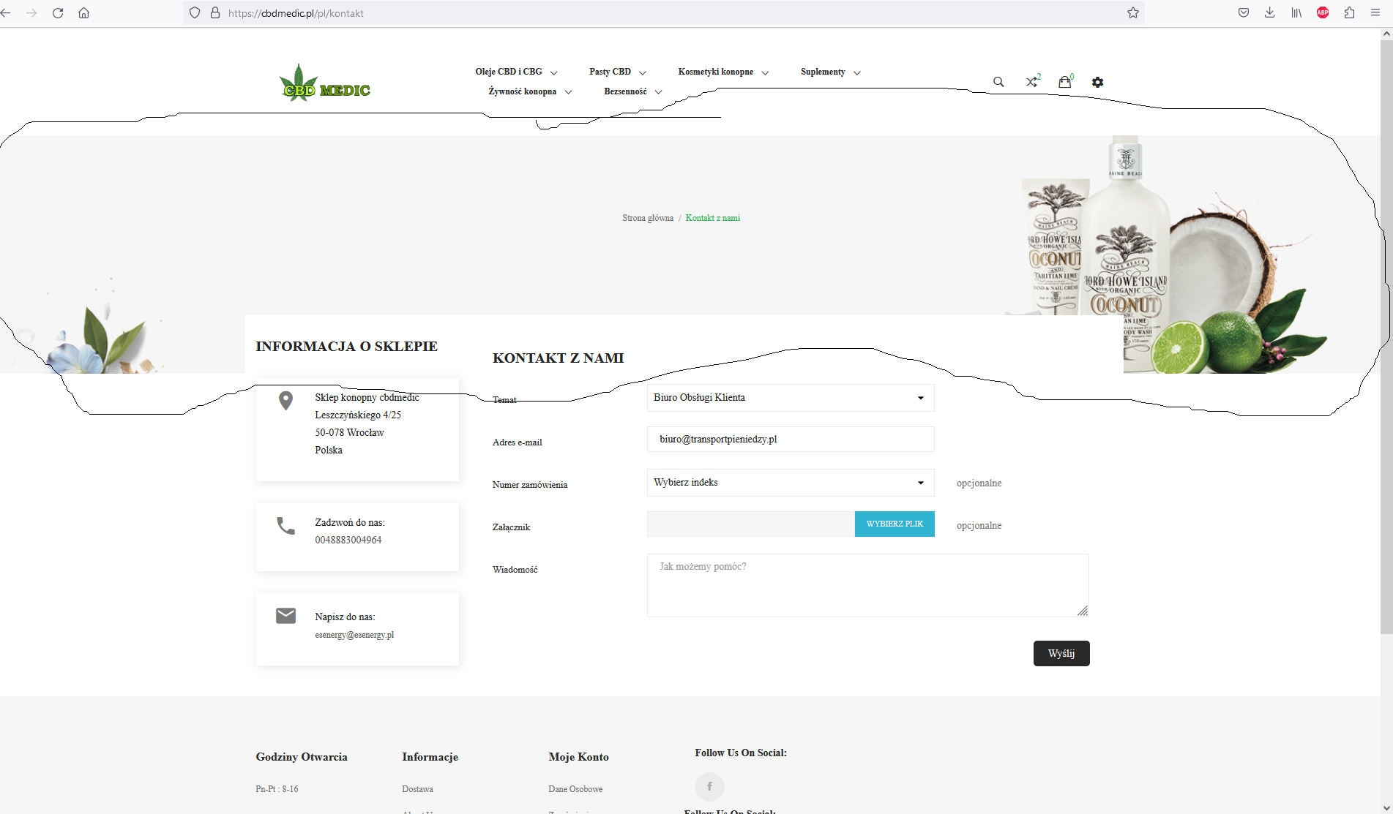View site security padlock info
This screenshot has height=814, width=1393.
click(215, 13)
